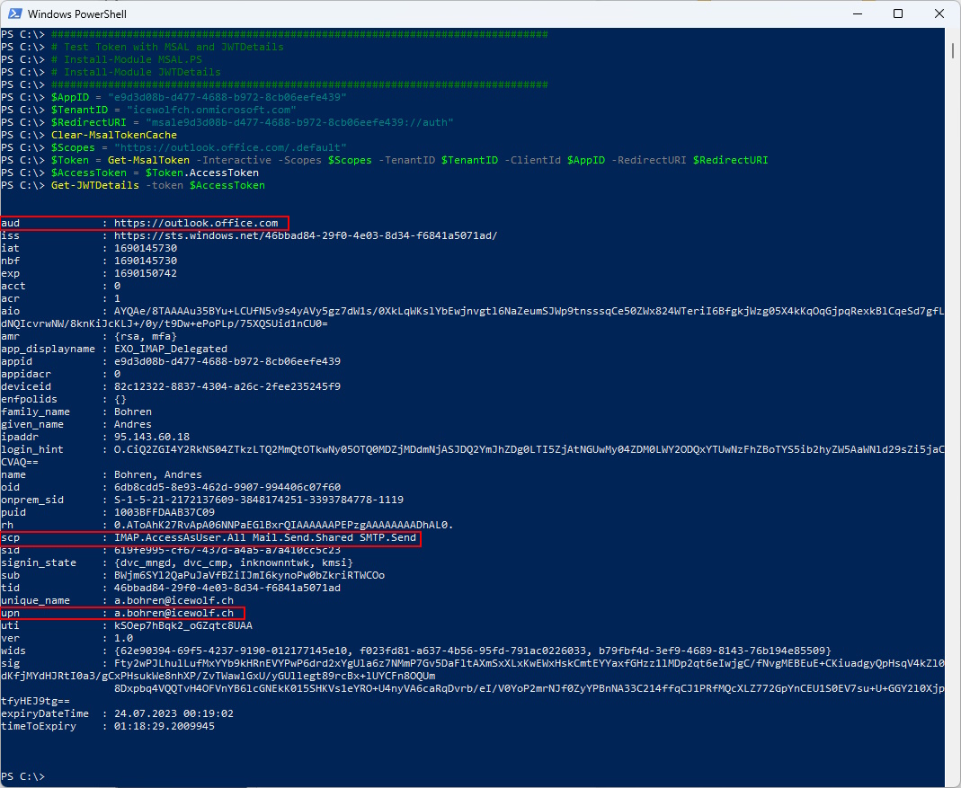Click the uti value kSOep7hBqk2_oGZqtc8UAA

(x=183, y=625)
